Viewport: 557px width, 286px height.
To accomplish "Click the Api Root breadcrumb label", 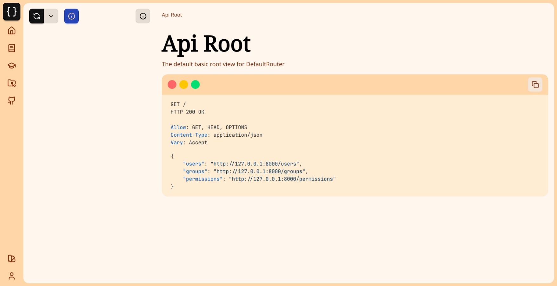I will coord(172,15).
